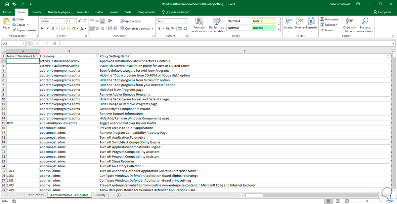Open the Combinar y centrar dropdown arrow
Viewport: 397px width, 204px height.
tap(153, 28)
